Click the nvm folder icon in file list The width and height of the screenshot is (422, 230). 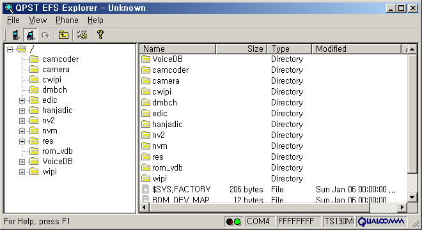tap(146, 146)
